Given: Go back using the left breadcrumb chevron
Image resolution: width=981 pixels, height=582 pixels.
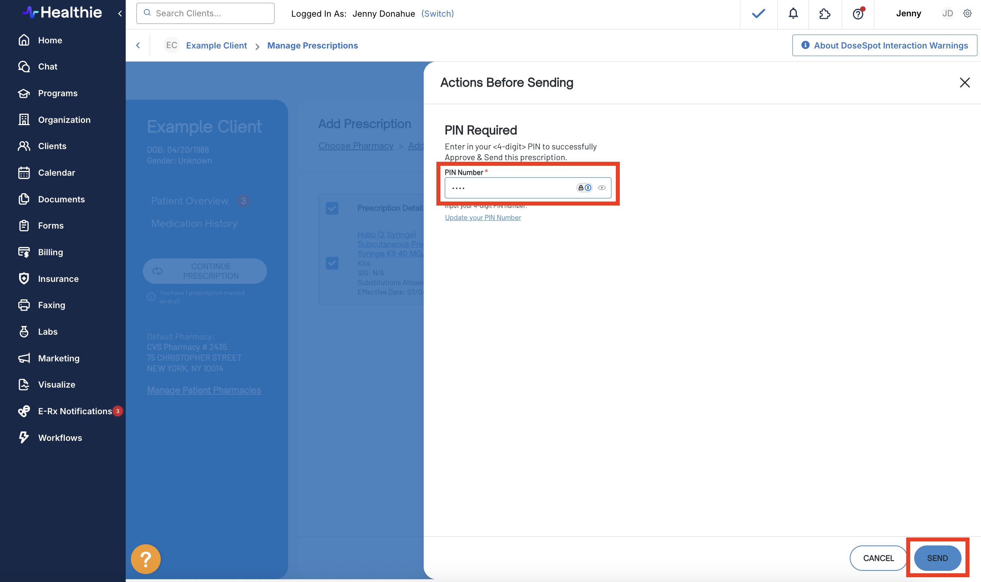Looking at the screenshot, I should 138,45.
